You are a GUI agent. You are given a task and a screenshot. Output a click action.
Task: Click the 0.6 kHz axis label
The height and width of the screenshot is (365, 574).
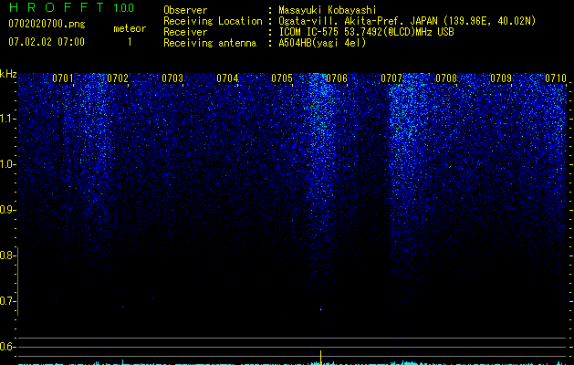(7, 347)
